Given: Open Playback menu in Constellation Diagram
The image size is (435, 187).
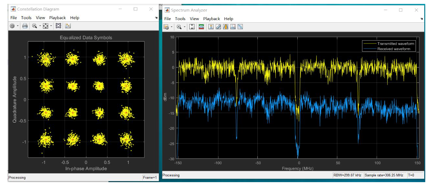Looking at the screenshot, I should [57, 18].
